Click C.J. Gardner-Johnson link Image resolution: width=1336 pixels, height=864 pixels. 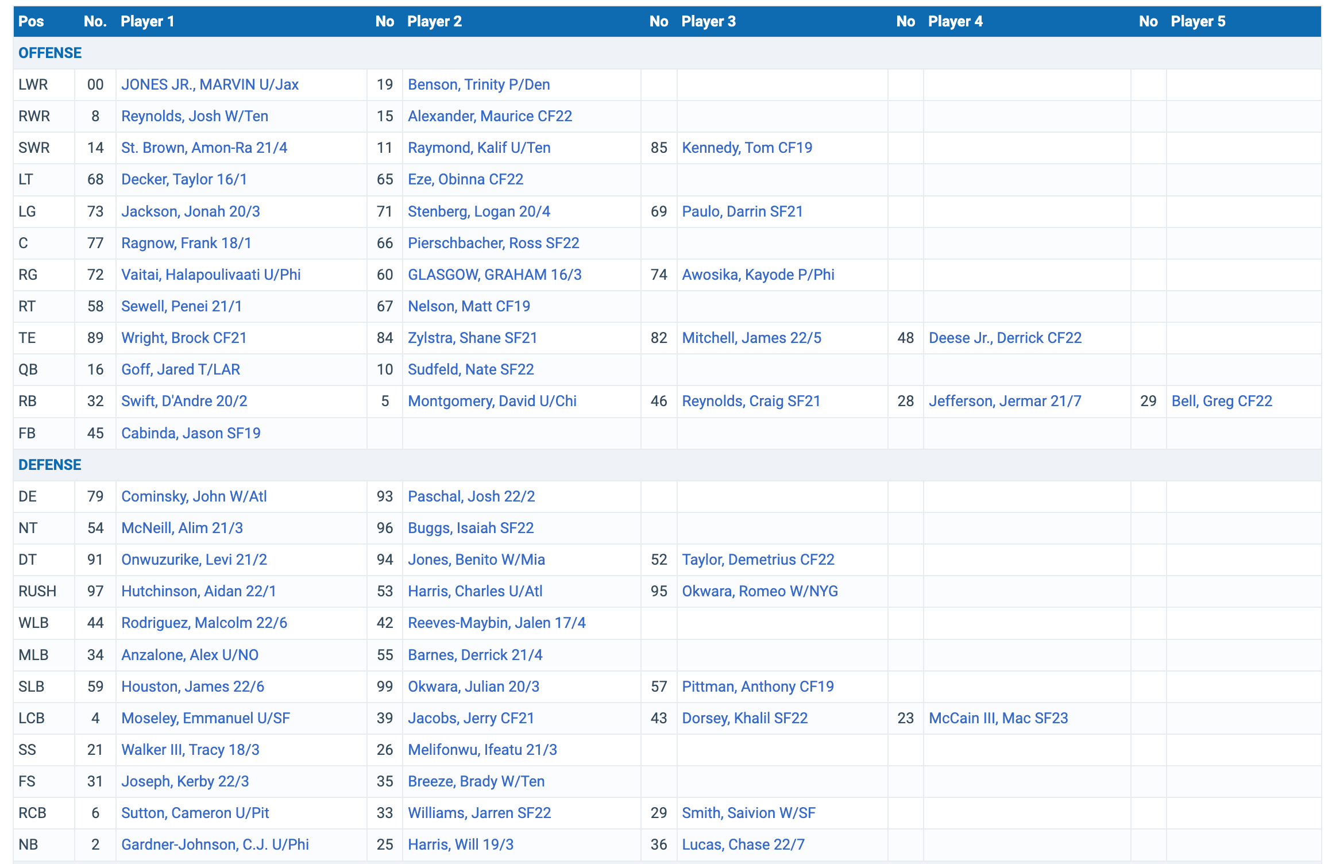(215, 844)
